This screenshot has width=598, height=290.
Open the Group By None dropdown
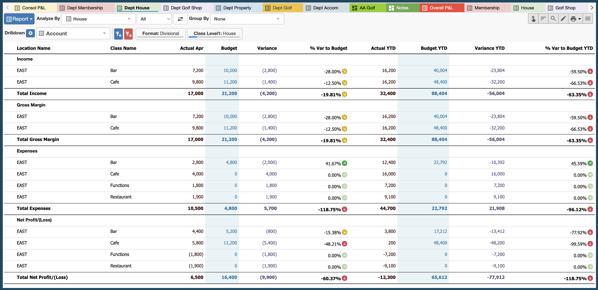(x=247, y=19)
